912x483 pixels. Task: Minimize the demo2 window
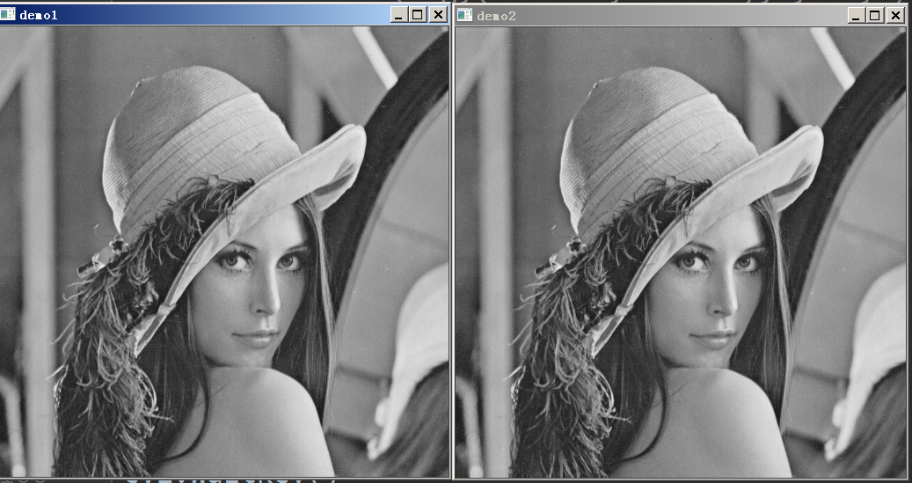point(856,16)
